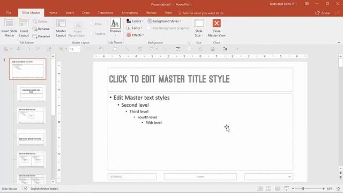Select the fourth layout thumbnail
The image size is (343, 193).
click(x=31, y=137)
